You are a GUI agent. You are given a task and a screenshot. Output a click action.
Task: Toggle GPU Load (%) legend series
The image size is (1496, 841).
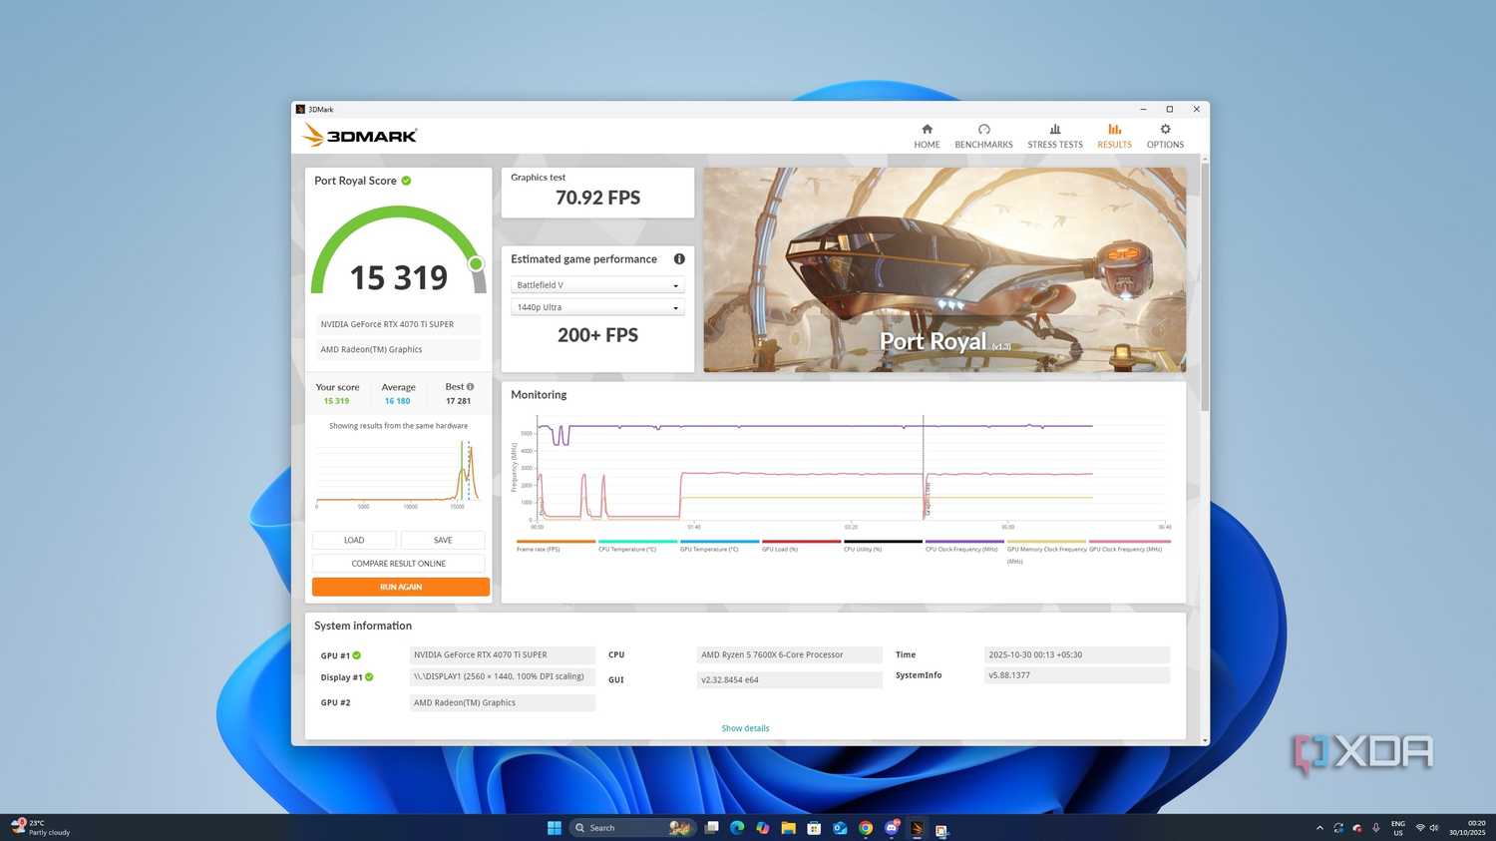point(801,546)
